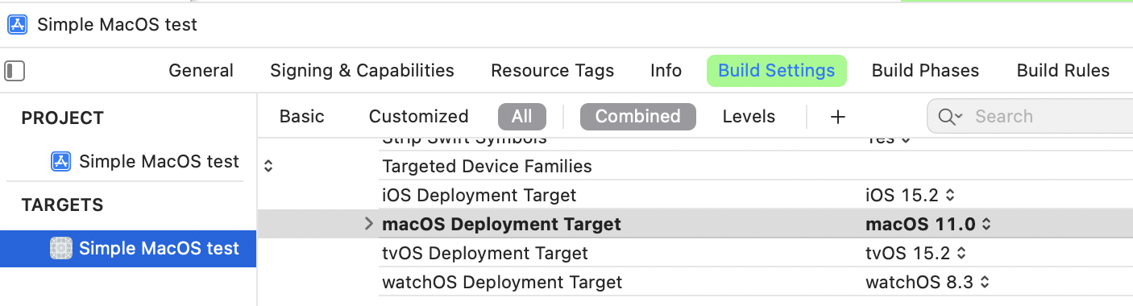Switch to the Build Phases tab

[925, 71]
